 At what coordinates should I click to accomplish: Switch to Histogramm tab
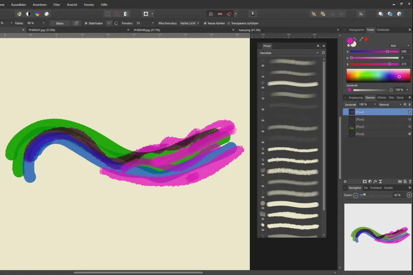click(357, 30)
